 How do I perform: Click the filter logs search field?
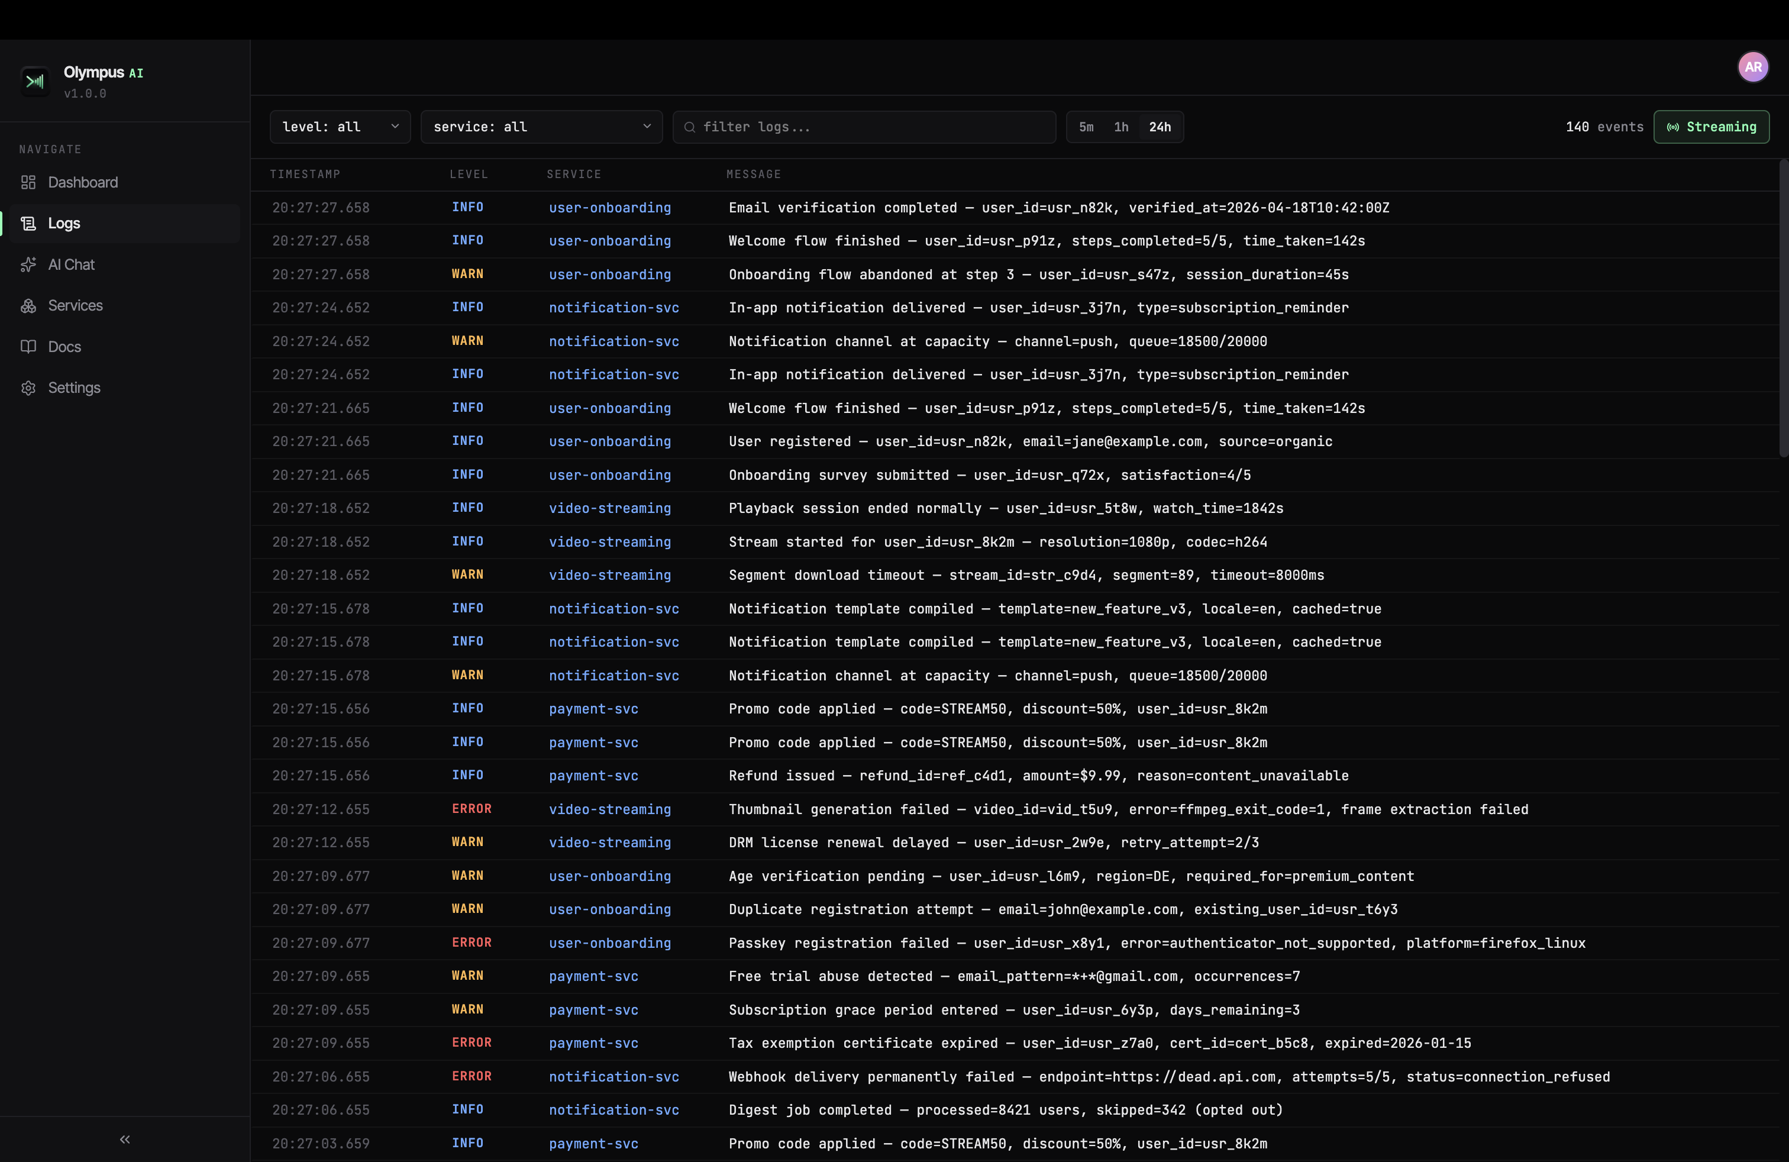pos(864,127)
